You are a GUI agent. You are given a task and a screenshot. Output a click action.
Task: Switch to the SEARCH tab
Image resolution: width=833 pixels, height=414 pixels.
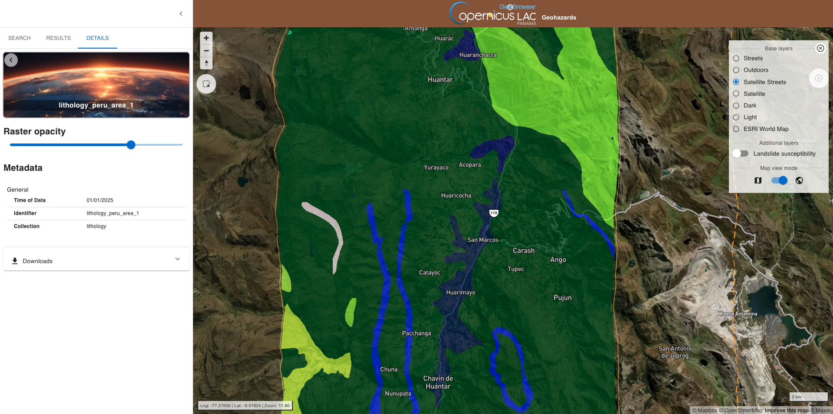tap(20, 38)
